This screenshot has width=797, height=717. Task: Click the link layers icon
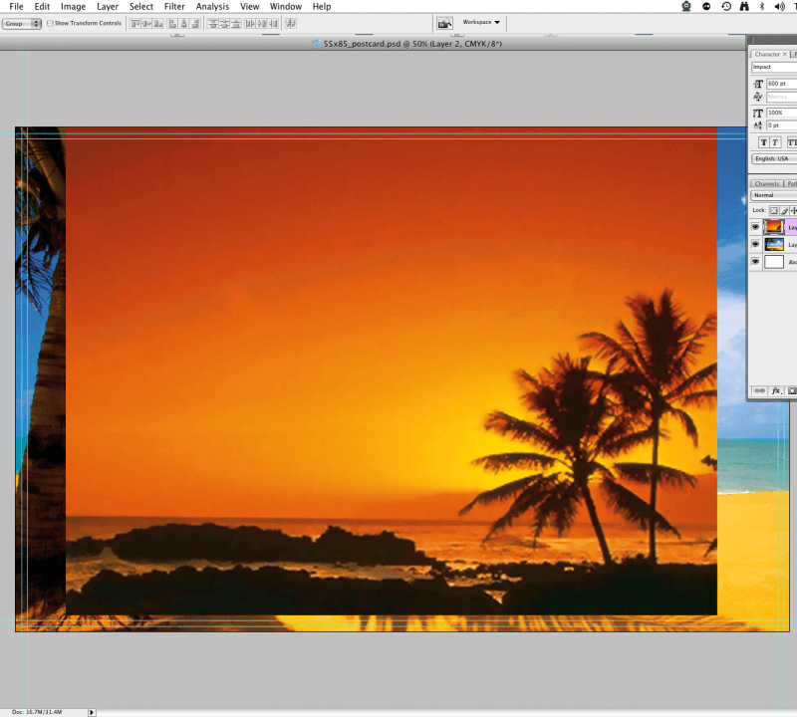[x=760, y=391]
